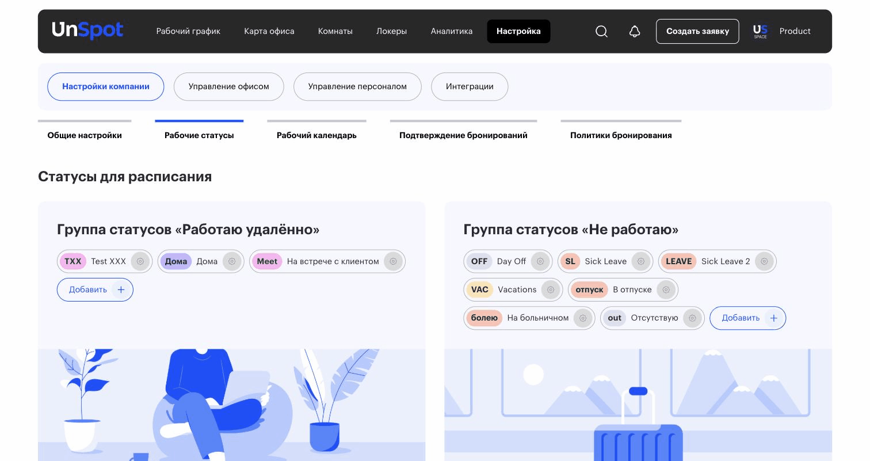Click the Статусы для расписания heading

125,177
